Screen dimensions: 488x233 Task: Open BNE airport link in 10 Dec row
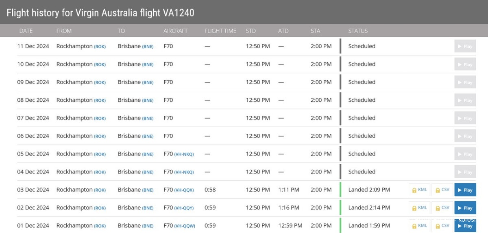tap(148, 64)
